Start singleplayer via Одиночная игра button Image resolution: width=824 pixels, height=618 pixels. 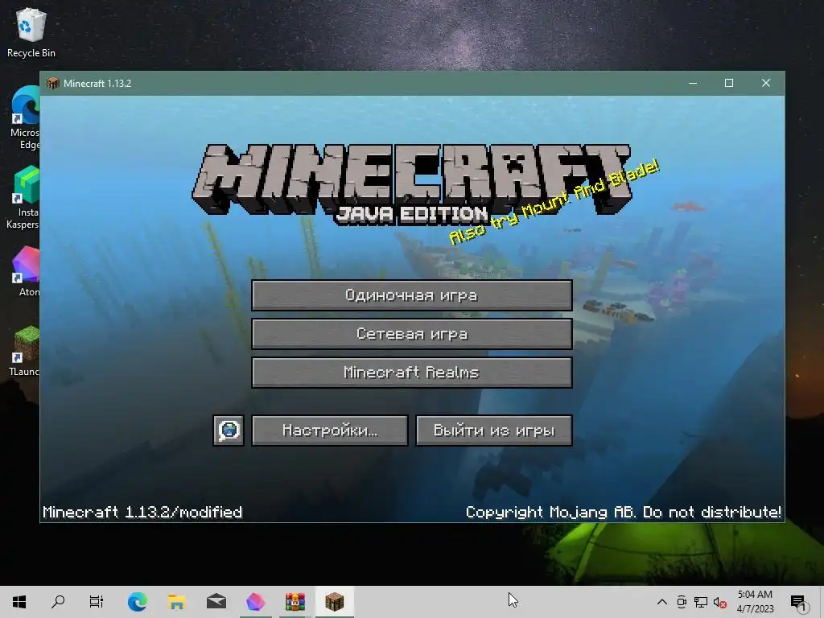coord(411,295)
